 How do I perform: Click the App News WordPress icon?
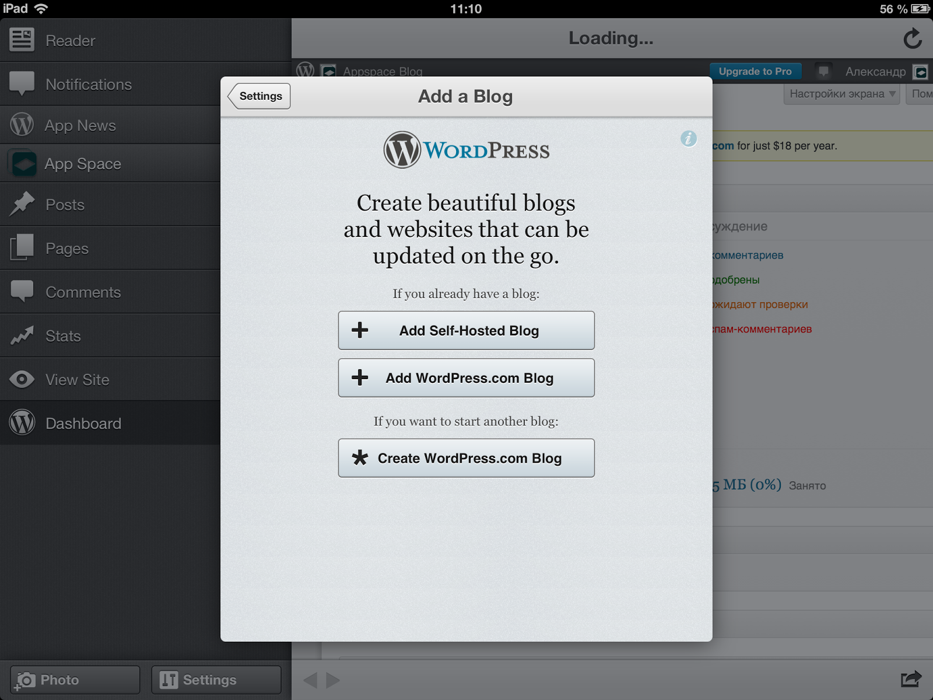[x=22, y=124]
